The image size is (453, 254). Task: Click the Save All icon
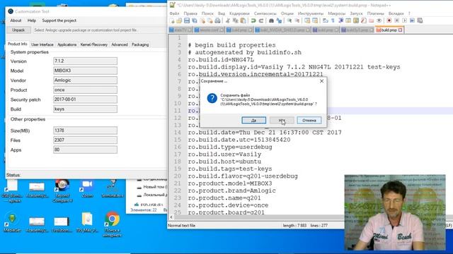195,20
